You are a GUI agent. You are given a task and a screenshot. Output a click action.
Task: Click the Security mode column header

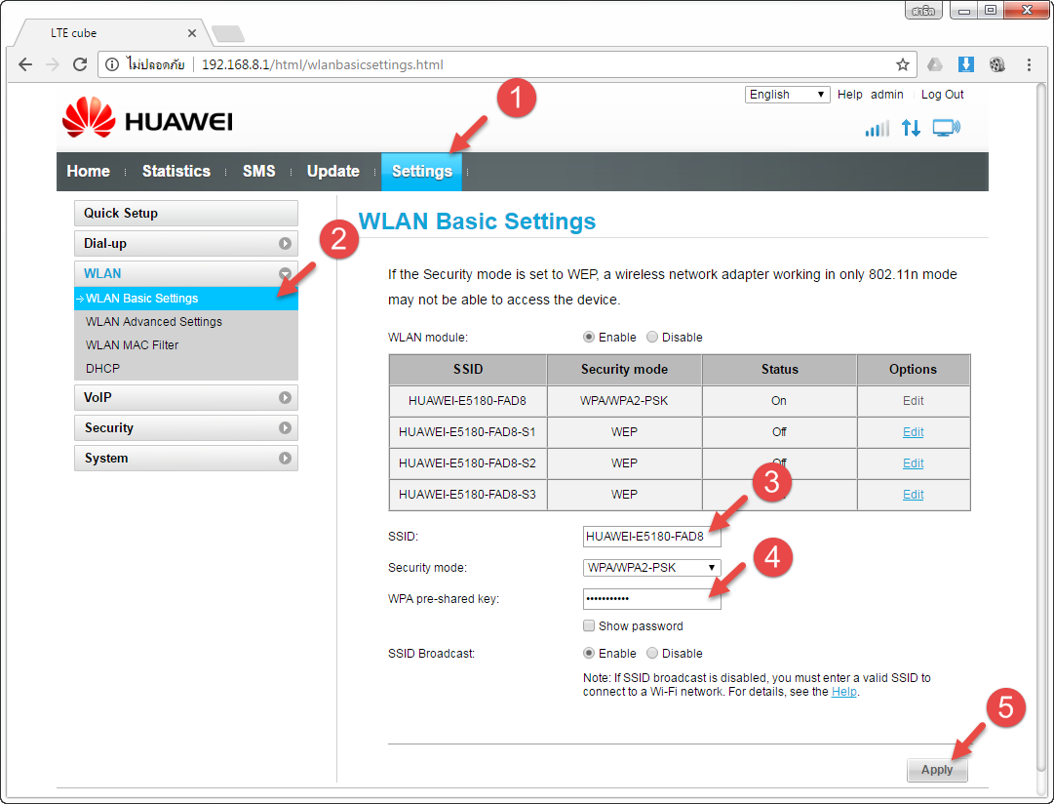(x=624, y=370)
